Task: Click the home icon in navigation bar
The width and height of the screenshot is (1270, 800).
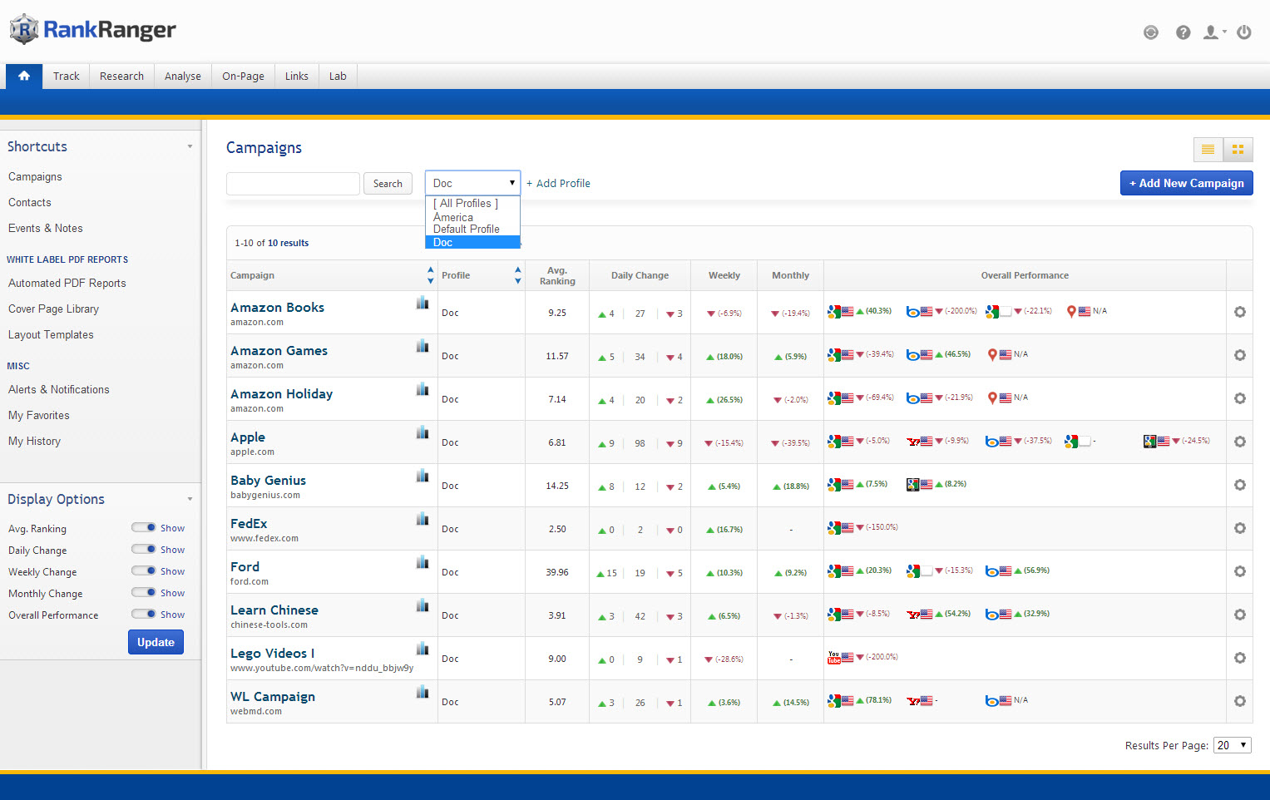Action: click(24, 76)
